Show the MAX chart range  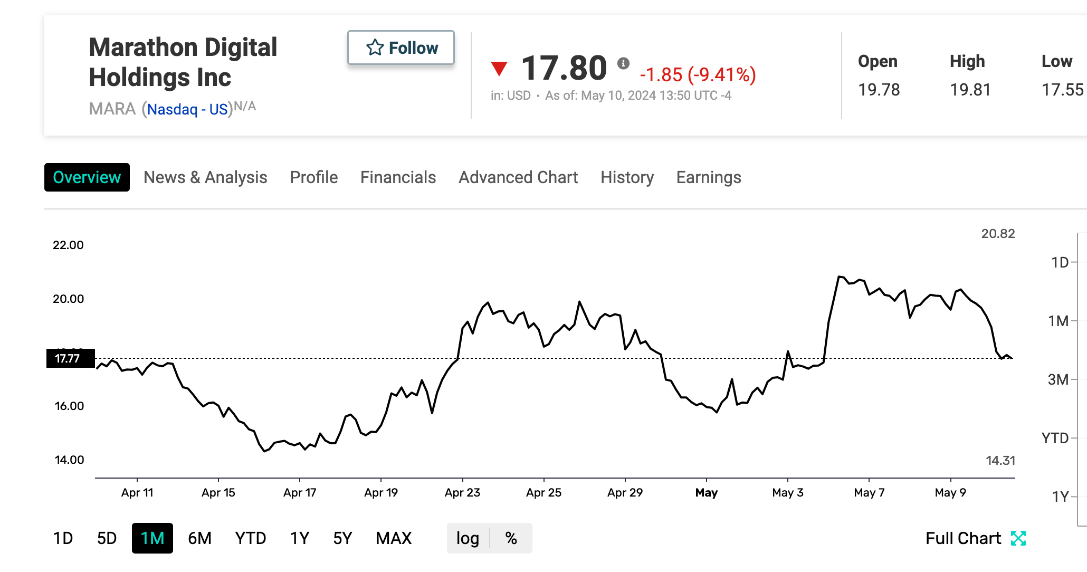click(394, 538)
